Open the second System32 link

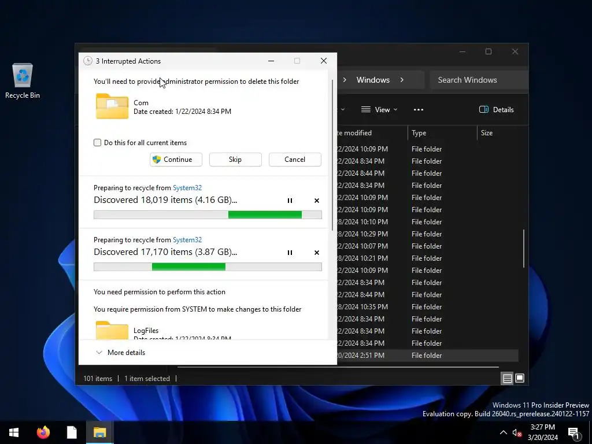coord(187,240)
